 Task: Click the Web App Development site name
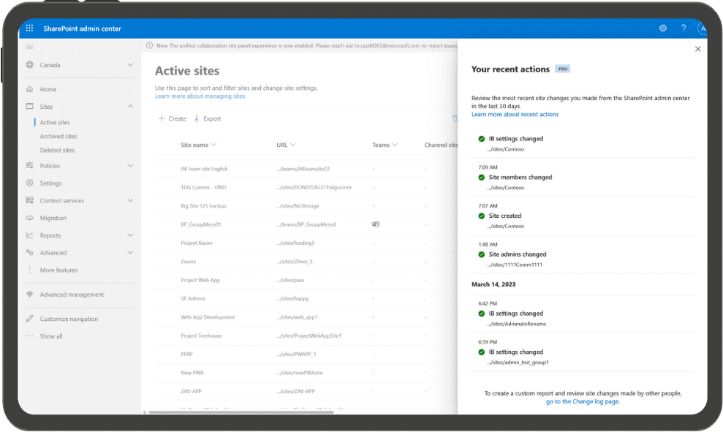click(208, 317)
